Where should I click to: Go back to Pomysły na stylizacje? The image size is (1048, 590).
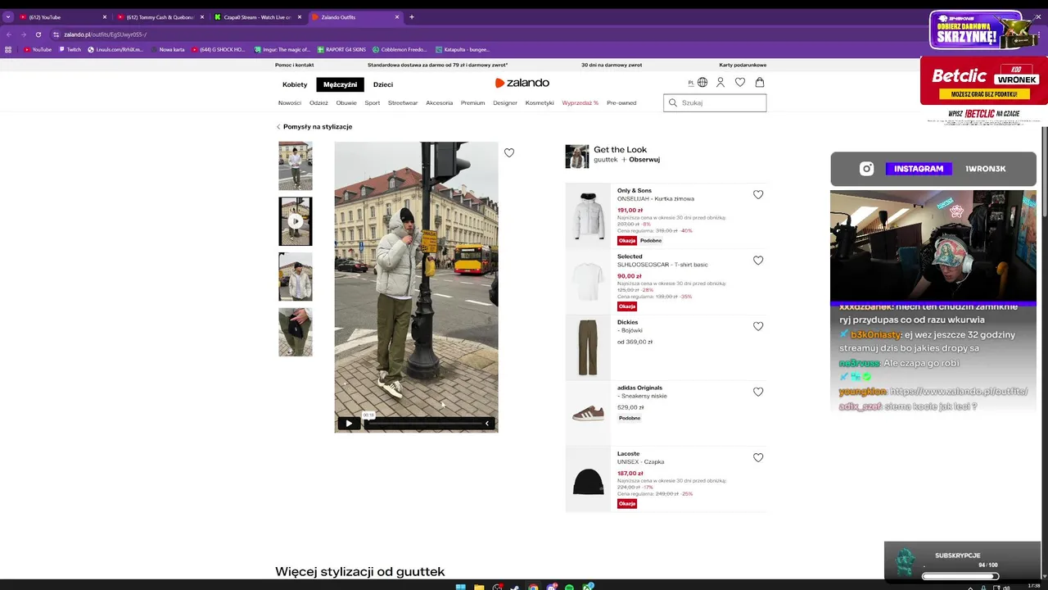(x=314, y=127)
